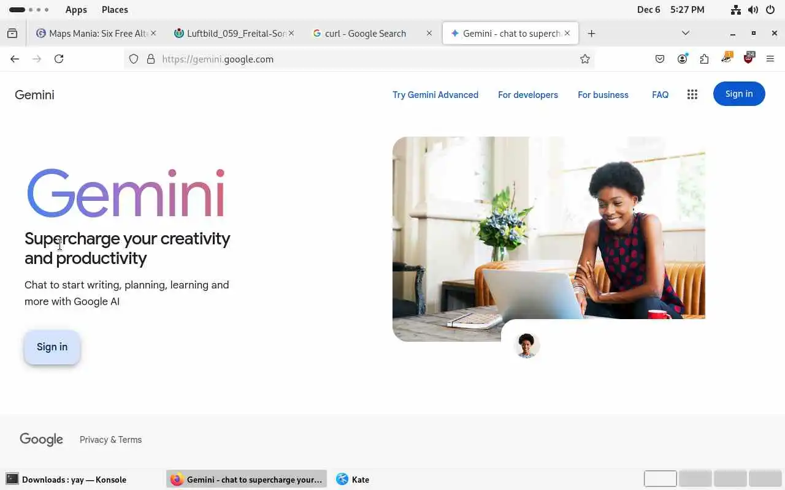Open the tracking protection shield icon
This screenshot has height=490, width=785.
[134, 59]
